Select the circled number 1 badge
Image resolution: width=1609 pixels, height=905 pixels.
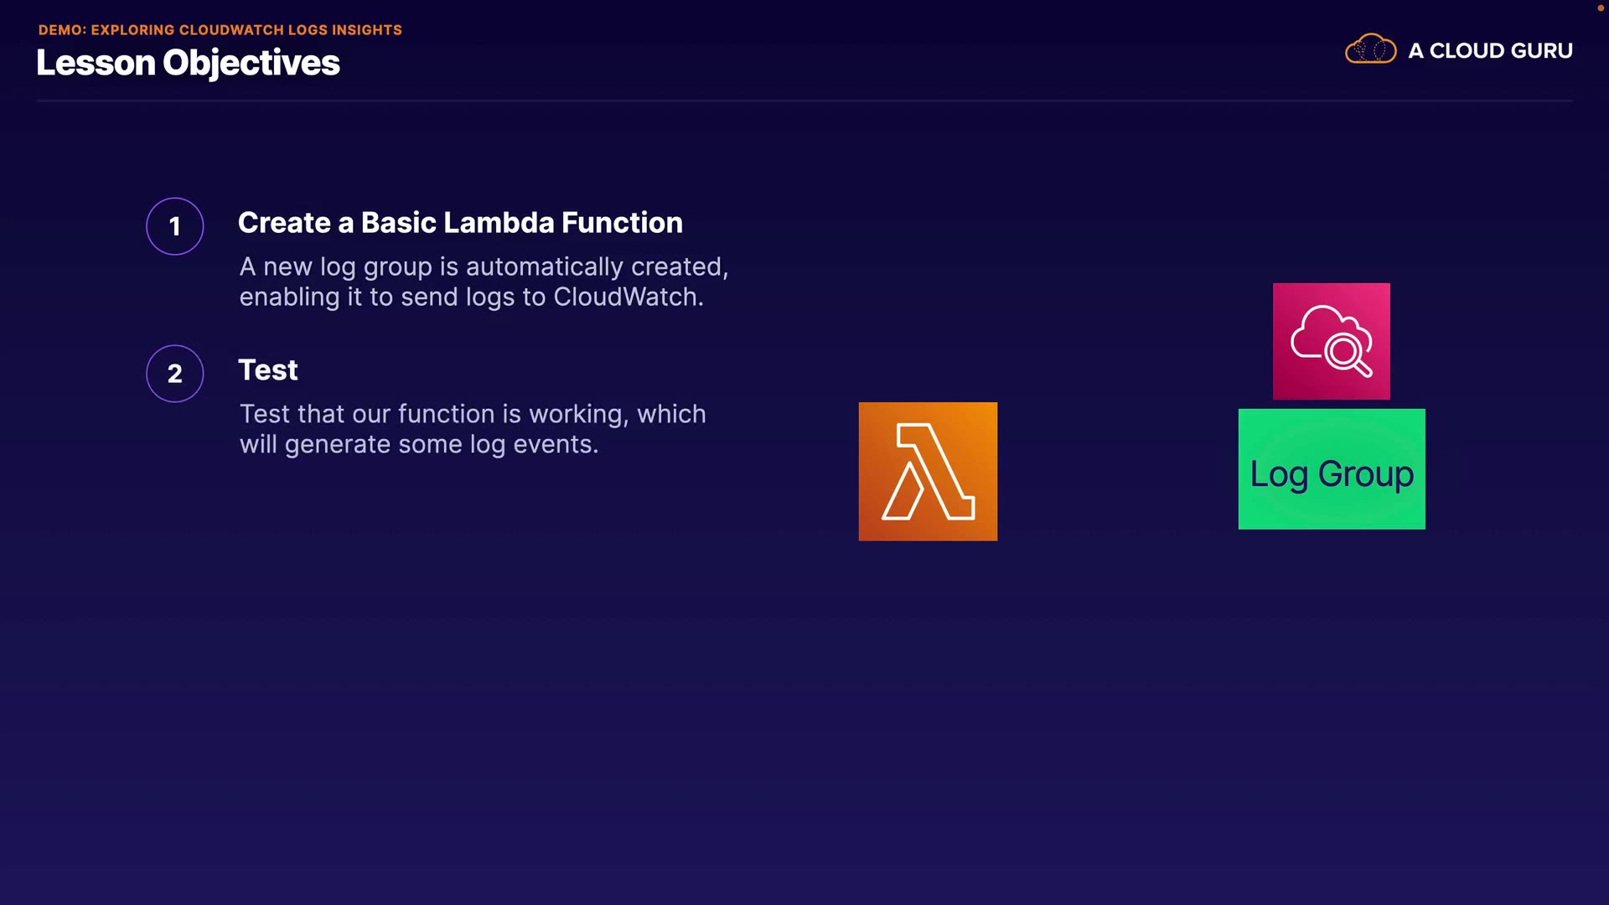coord(175,226)
